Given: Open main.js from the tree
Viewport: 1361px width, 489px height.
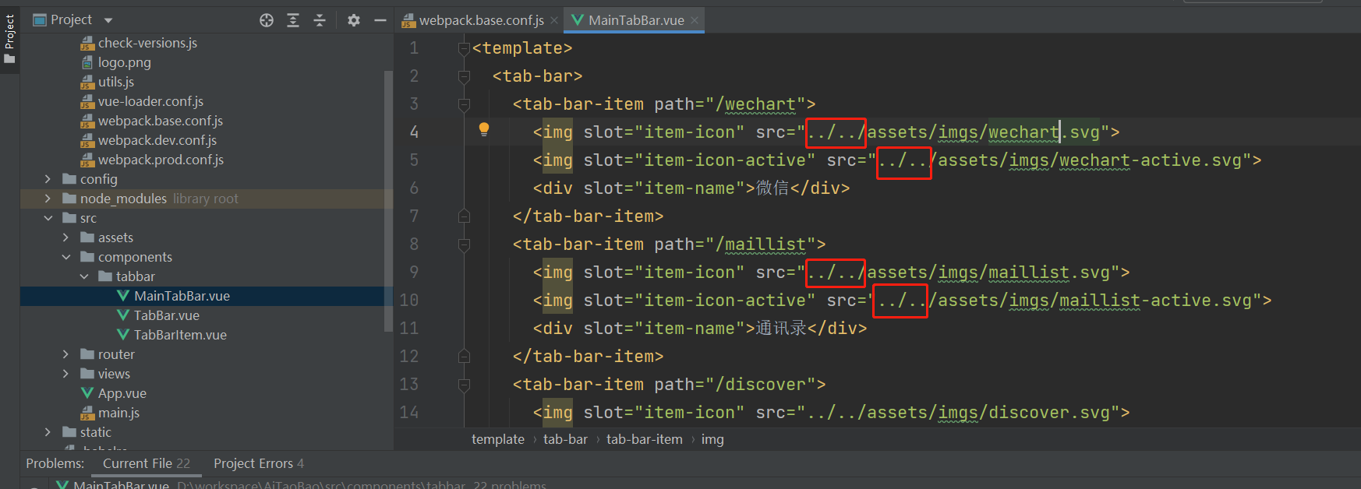Looking at the screenshot, I should point(119,413).
